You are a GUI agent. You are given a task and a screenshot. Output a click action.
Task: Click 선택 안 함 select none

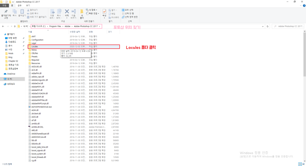(x=128, y=14)
